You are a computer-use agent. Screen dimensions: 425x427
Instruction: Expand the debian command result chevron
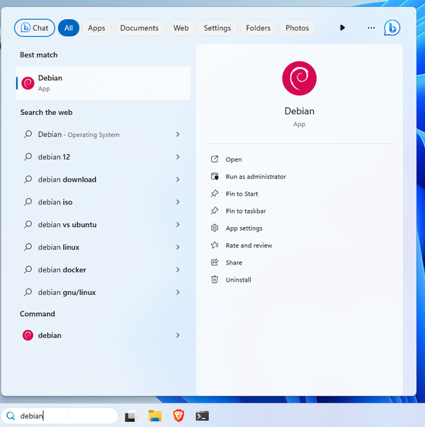178,335
